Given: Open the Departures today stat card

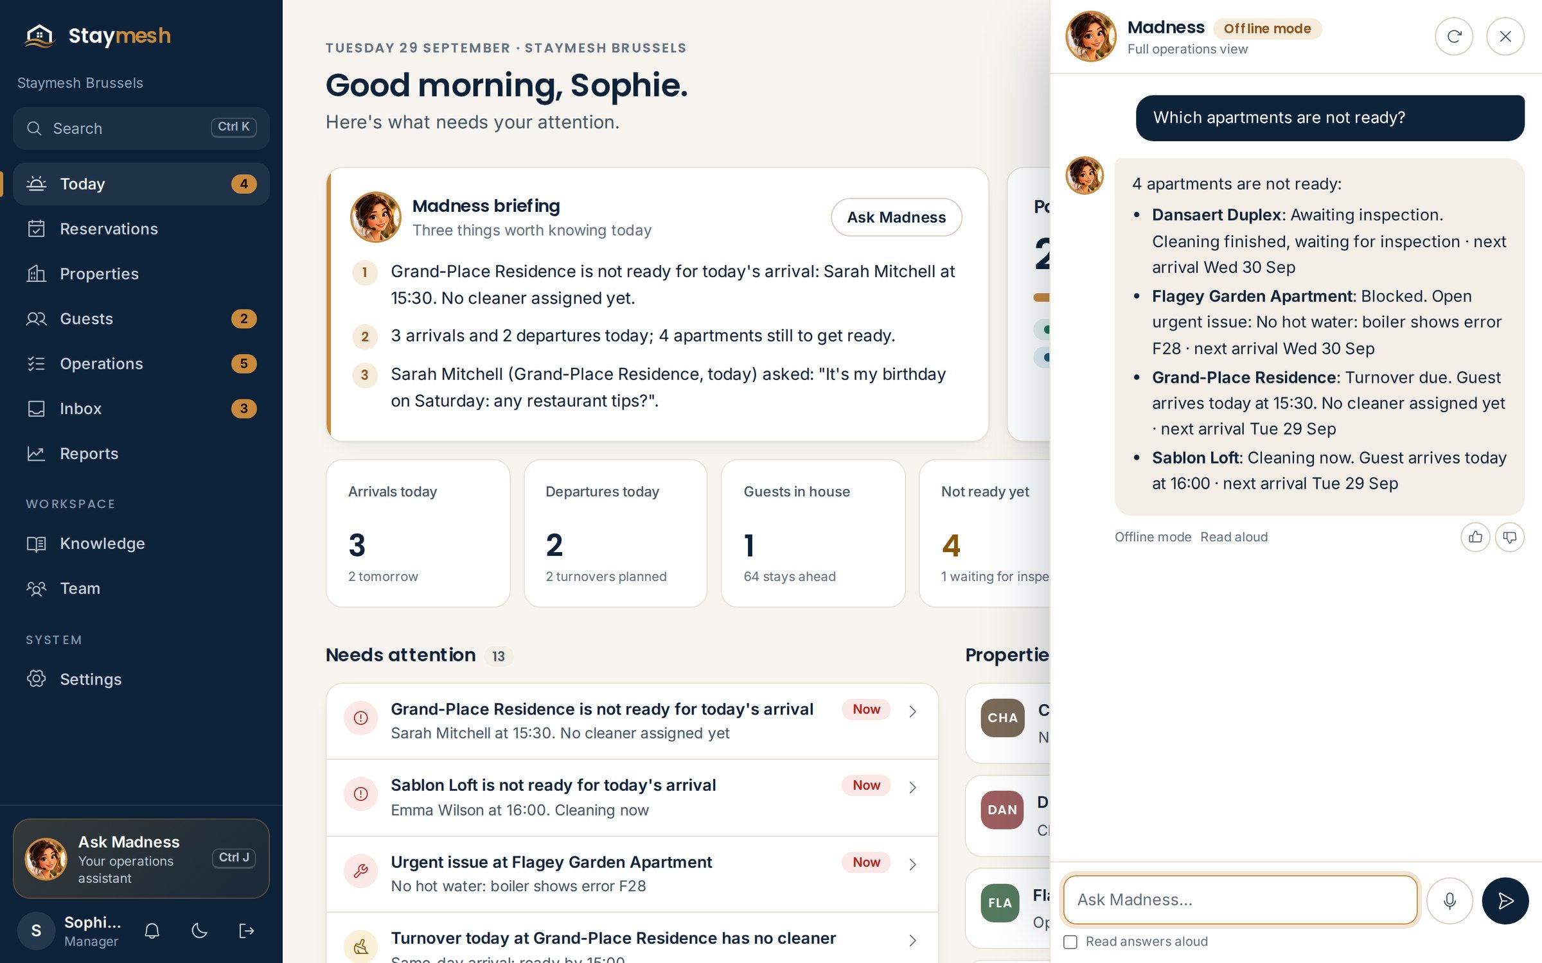Looking at the screenshot, I should click(x=616, y=534).
